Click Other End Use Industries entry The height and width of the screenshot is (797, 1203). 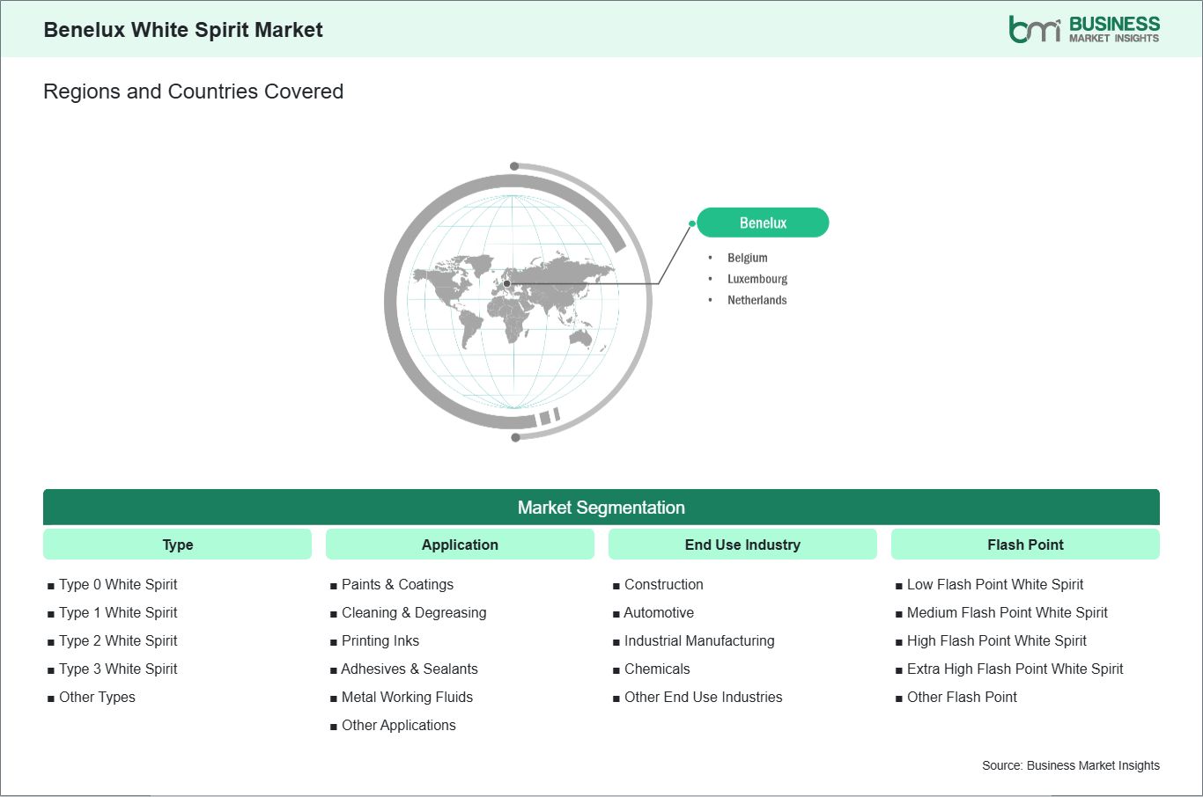(704, 697)
